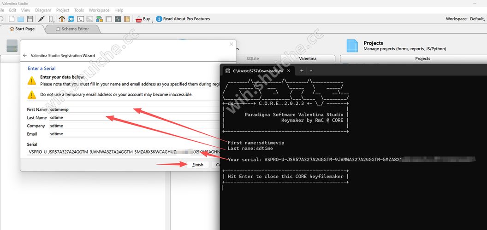
Task: Click into the Email input field
Action: pyautogui.click(x=134, y=134)
